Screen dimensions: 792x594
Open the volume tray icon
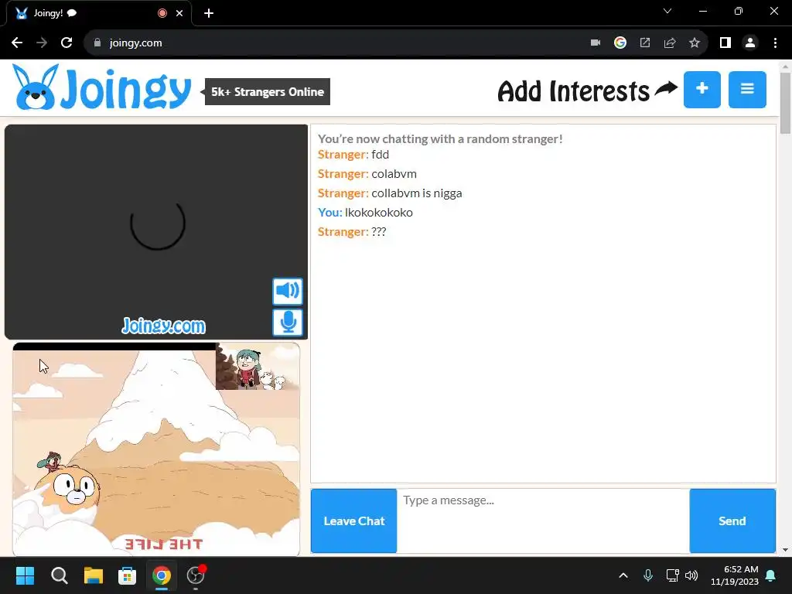(691, 575)
